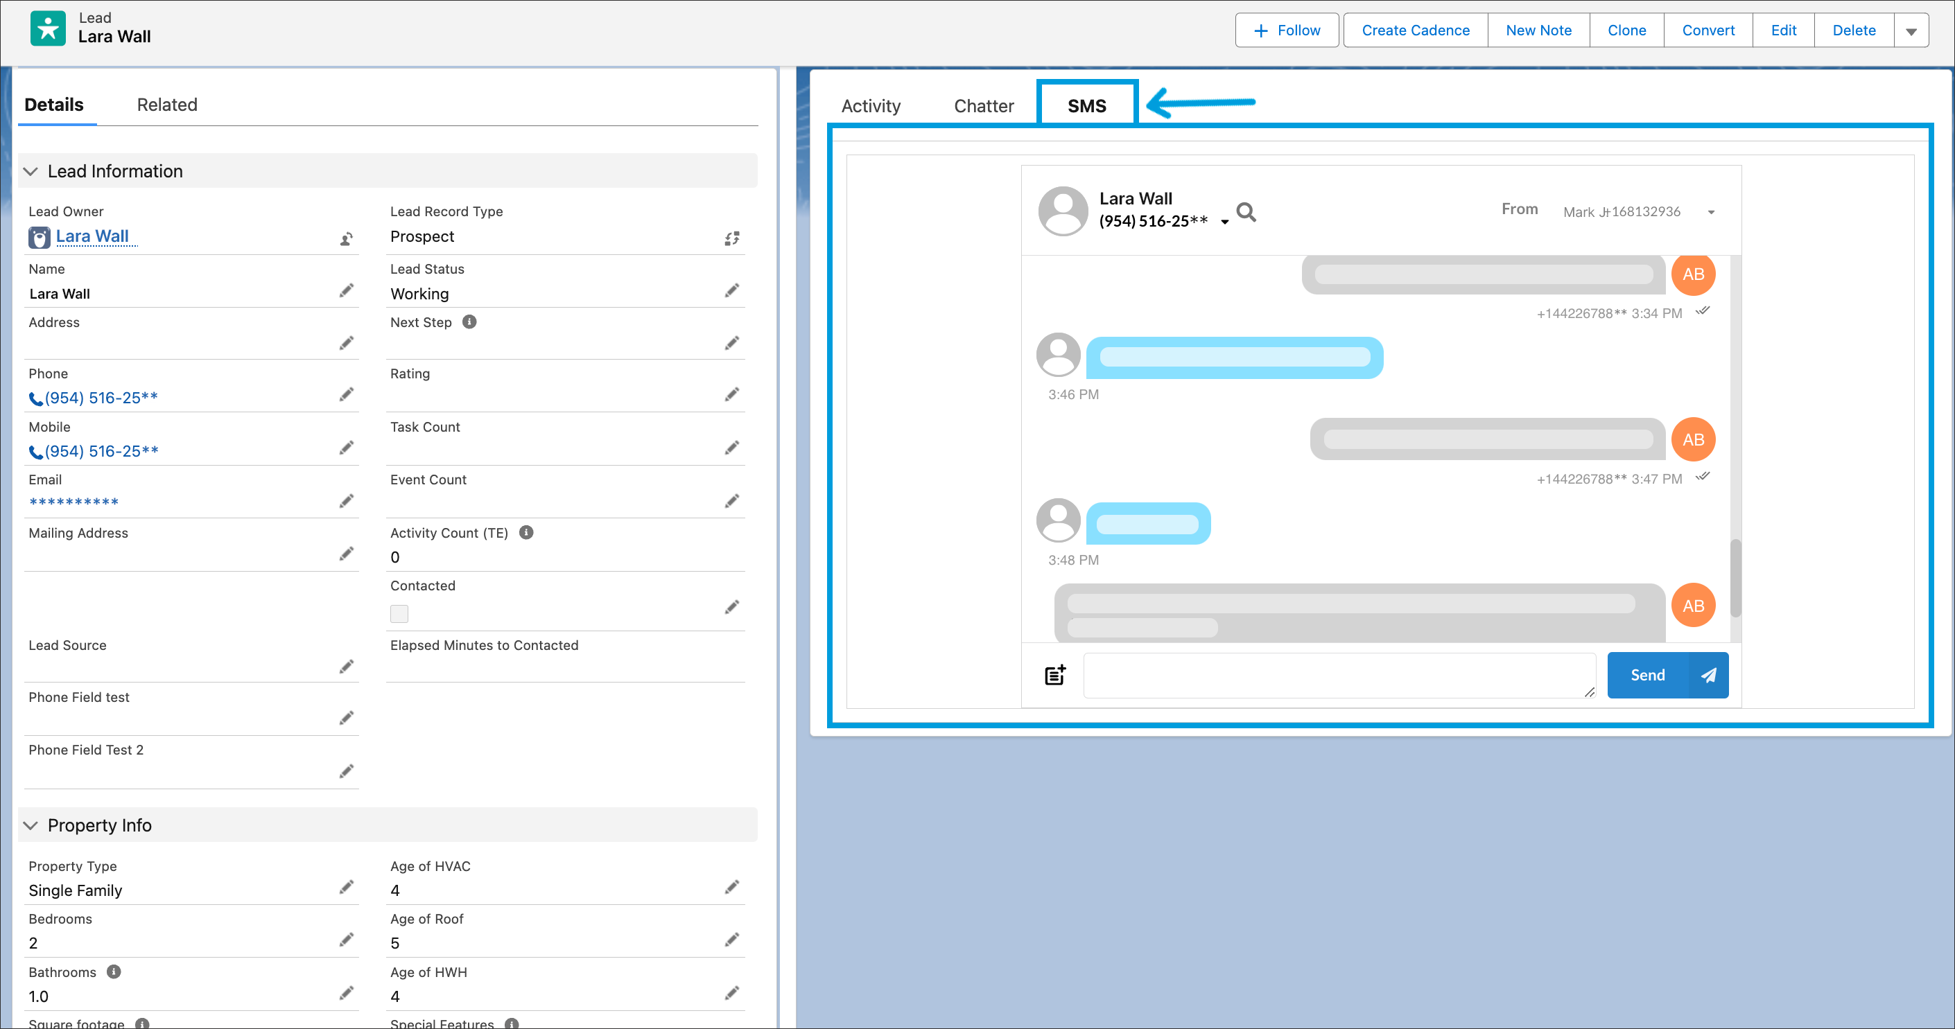Edit the Lead Status field pencil
Image resolution: width=1955 pixels, height=1029 pixels.
point(731,291)
